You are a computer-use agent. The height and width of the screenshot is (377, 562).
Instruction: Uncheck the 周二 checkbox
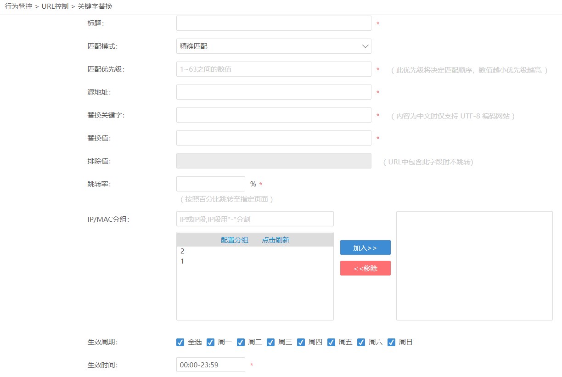(241, 342)
